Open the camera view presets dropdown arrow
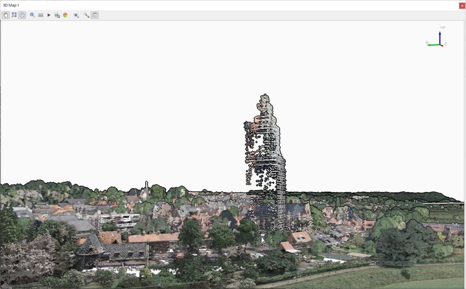This screenshot has width=466, height=289. click(x=79, y=16)
